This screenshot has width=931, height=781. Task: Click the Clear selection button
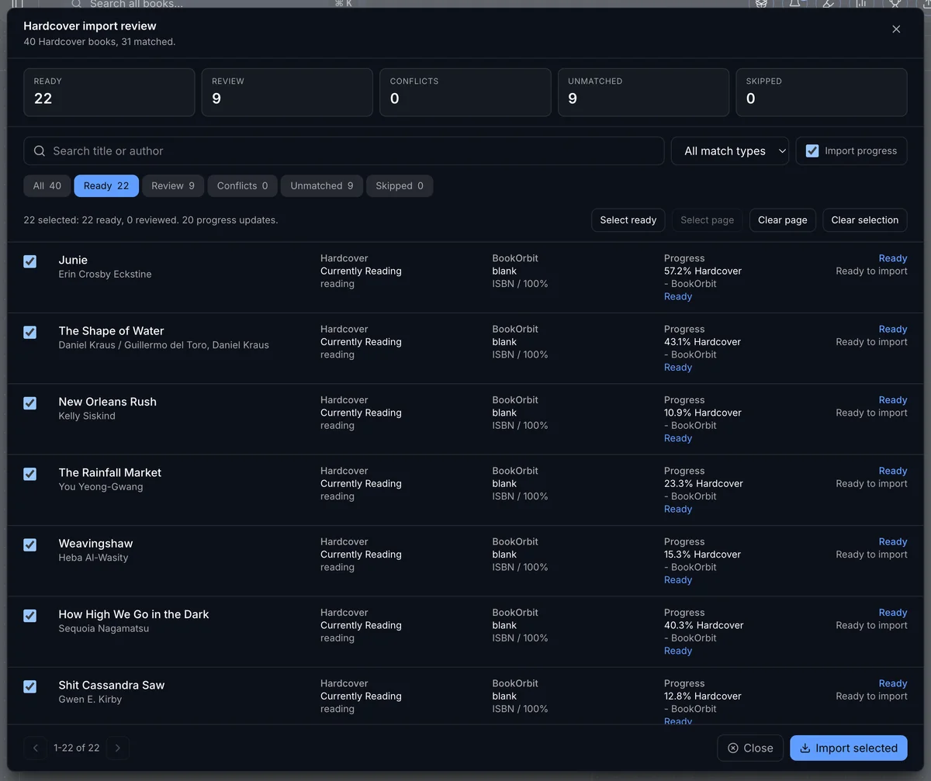coord(865,220)
